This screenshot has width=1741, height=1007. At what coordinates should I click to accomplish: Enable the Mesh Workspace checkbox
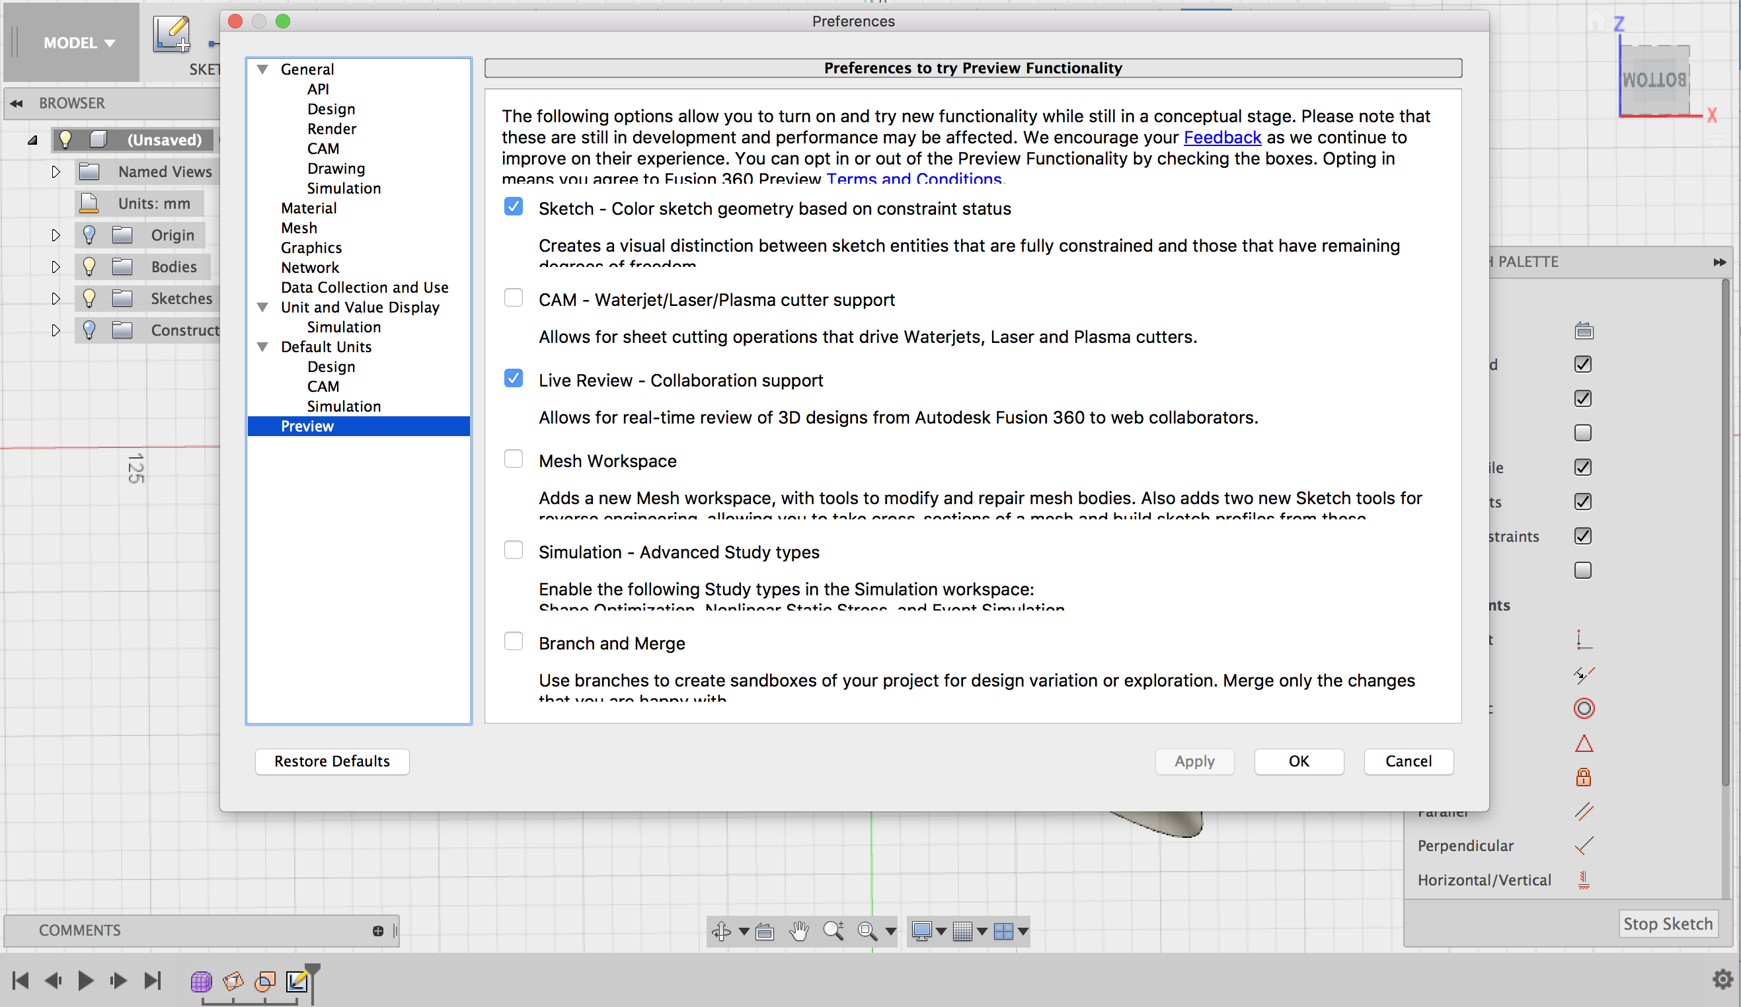click(514, 459)
